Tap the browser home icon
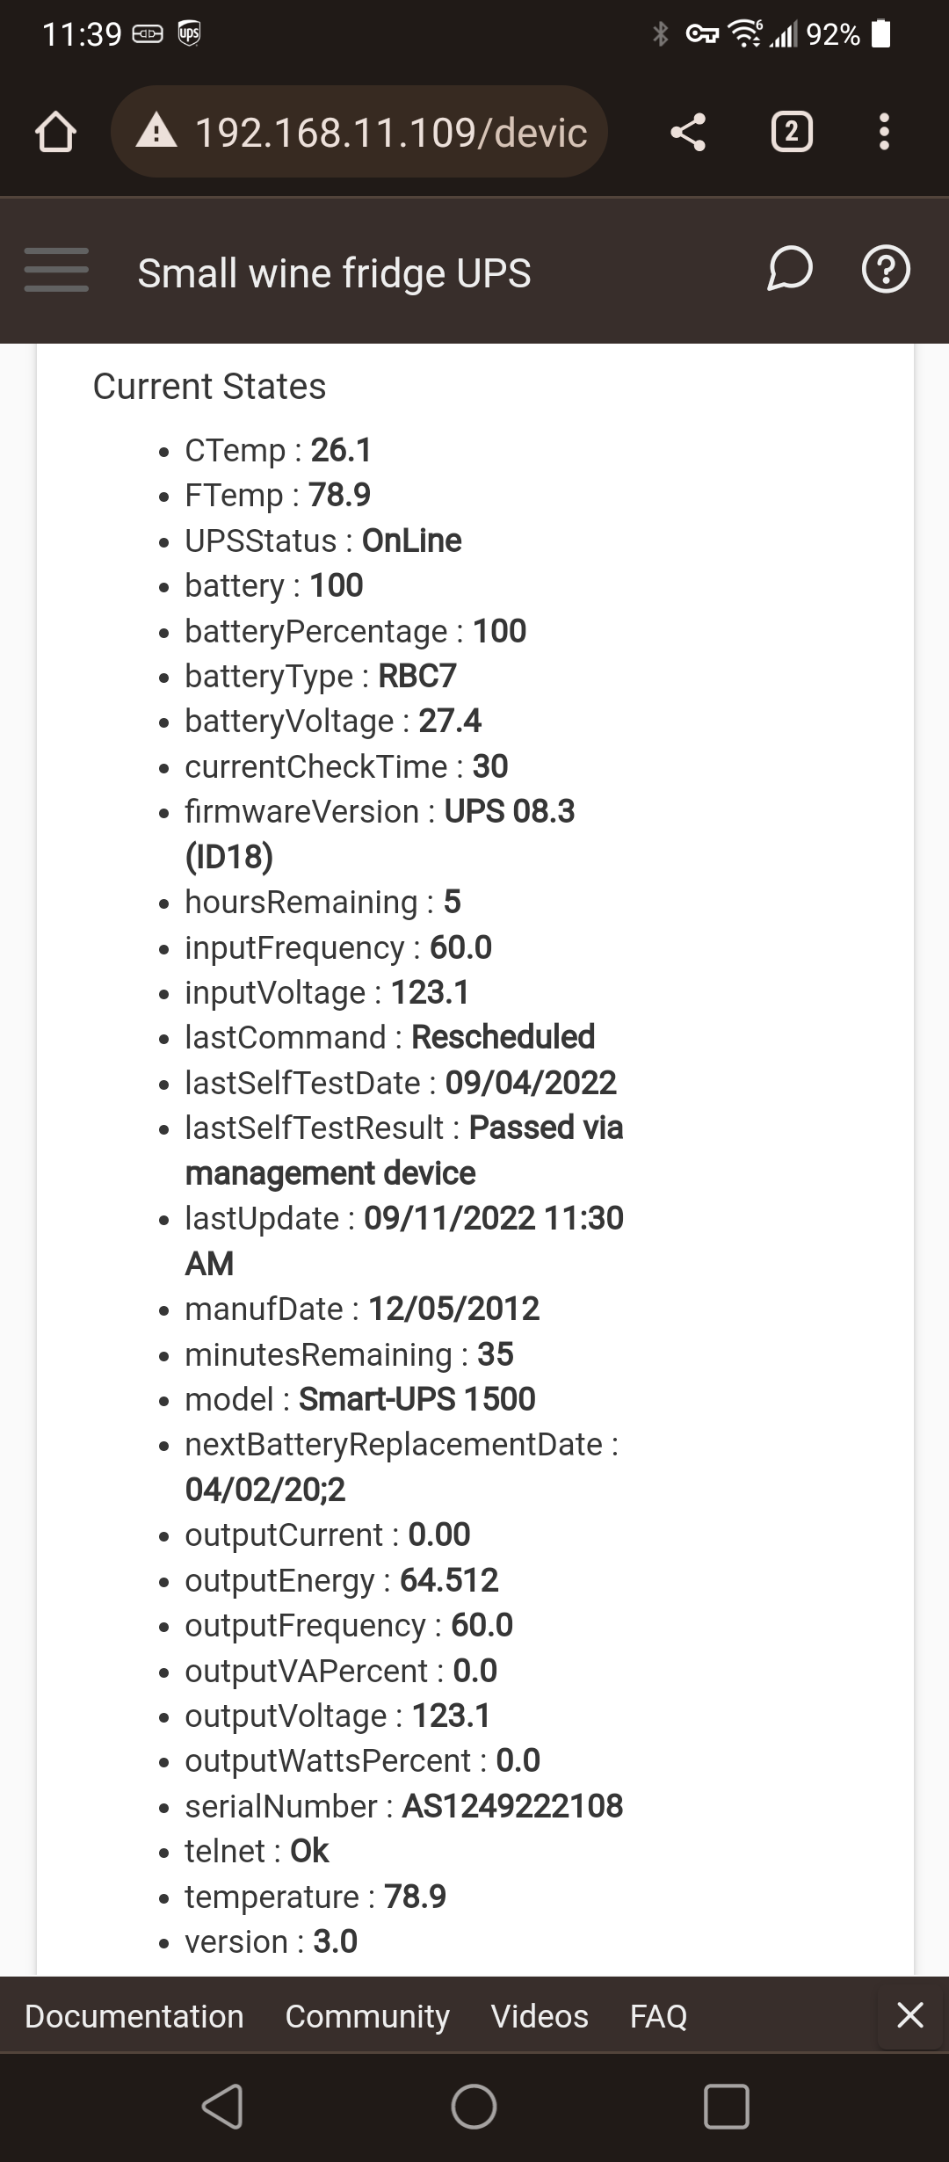This screenshot has width=949, height=2162. (55, 133)
